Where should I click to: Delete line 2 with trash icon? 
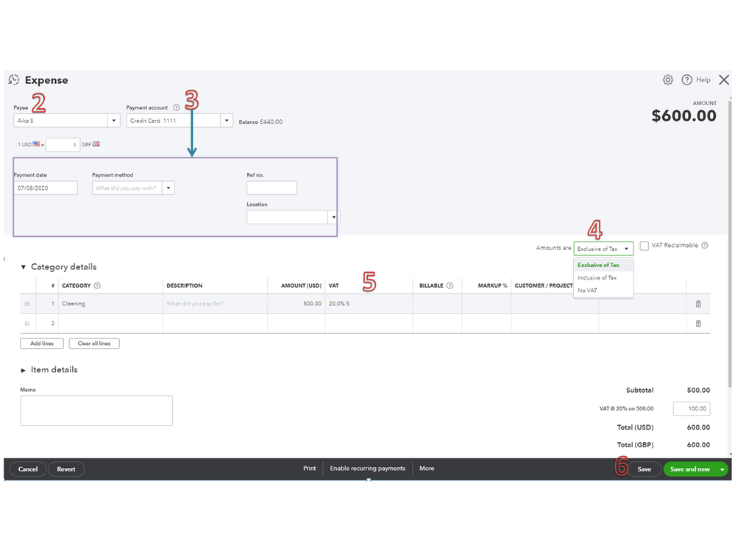[x=698, y=323]
